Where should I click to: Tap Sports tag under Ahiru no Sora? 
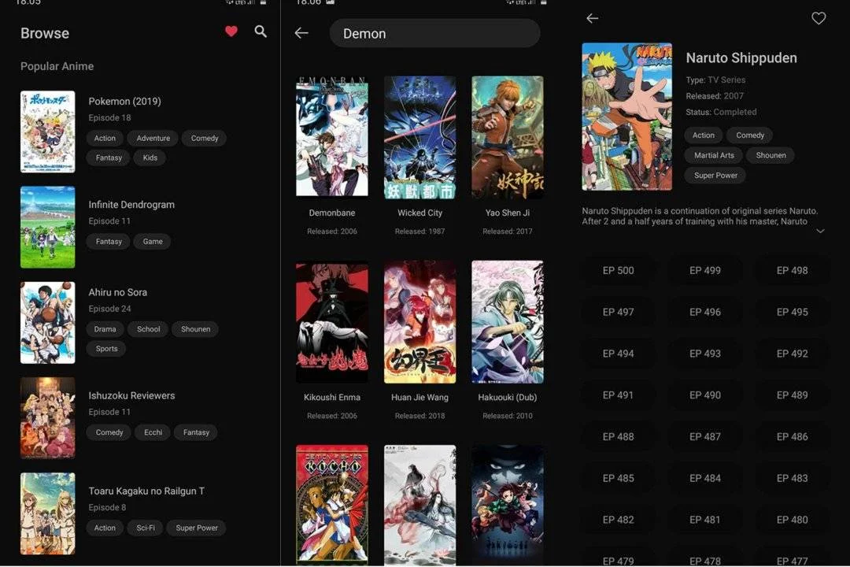click(x=106, y=349)
